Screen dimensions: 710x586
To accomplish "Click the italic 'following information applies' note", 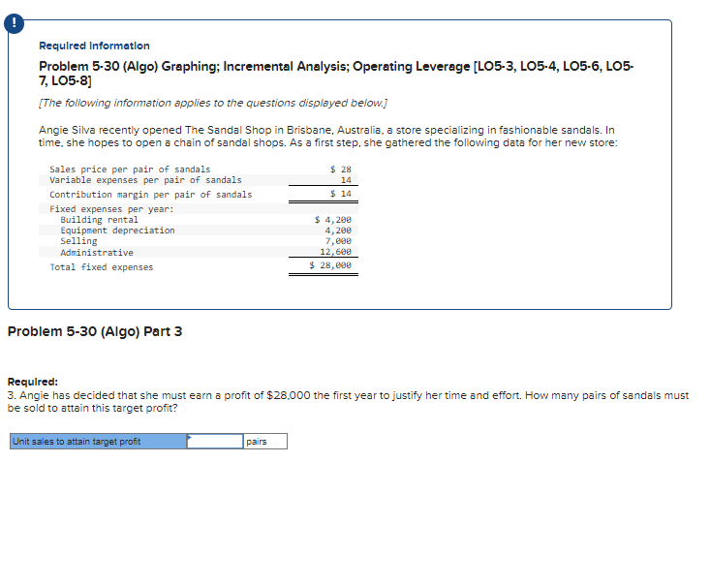I will [x=213, y=103].
